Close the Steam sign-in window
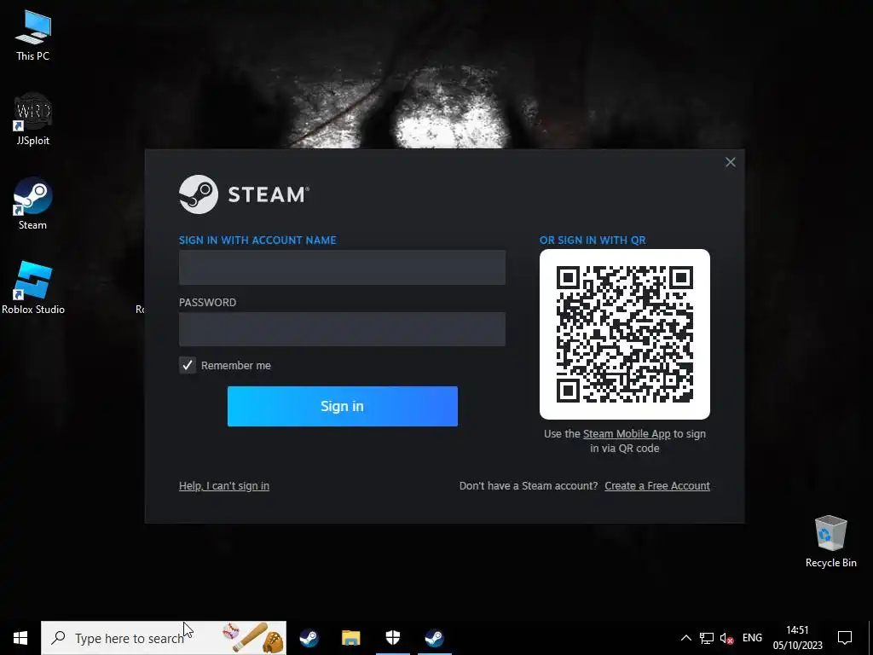The image size is (873, 655). (731, 162)
